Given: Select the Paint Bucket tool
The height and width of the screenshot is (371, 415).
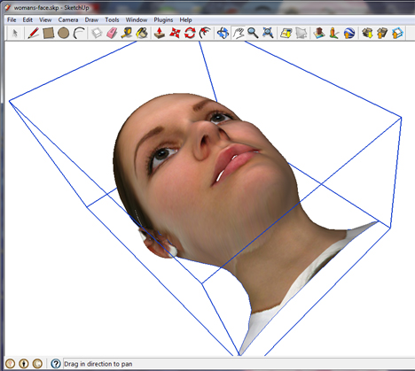Looking at the screenshot, I should coord(142,33).
